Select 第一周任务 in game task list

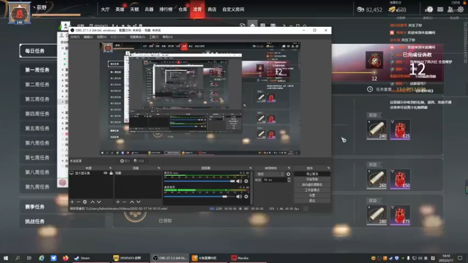click(38, 70)
